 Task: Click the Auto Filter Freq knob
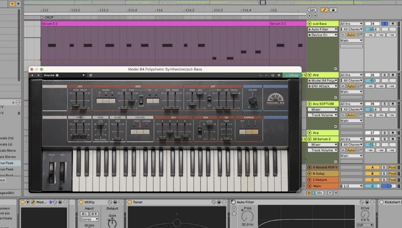247,217
